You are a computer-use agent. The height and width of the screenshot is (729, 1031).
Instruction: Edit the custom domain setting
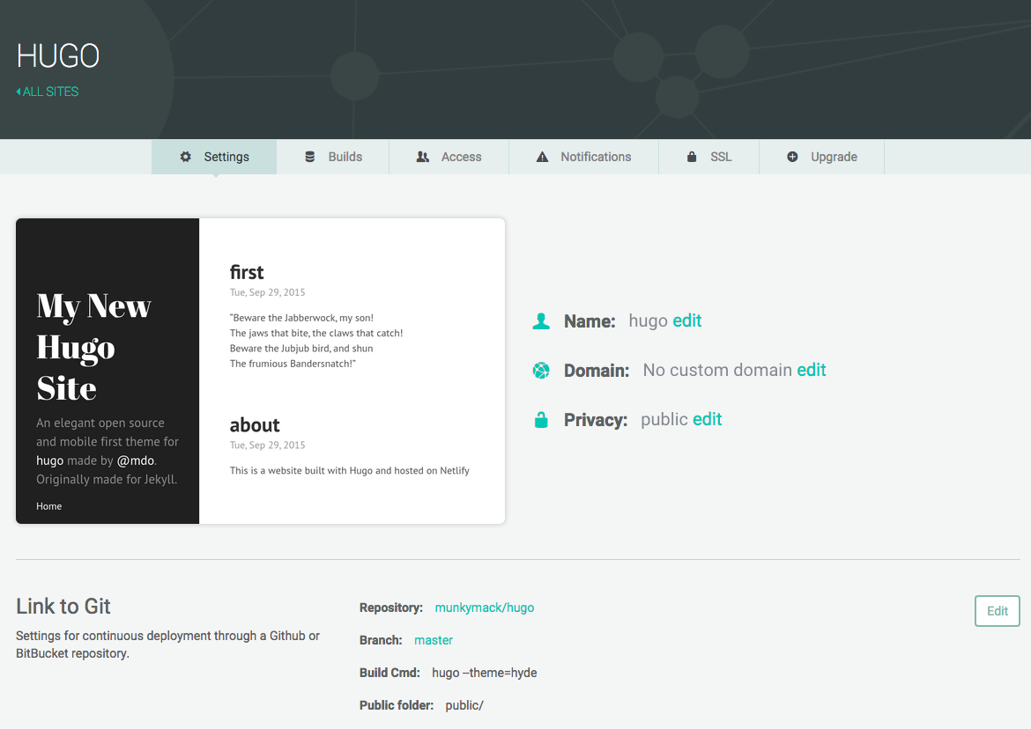812,370
